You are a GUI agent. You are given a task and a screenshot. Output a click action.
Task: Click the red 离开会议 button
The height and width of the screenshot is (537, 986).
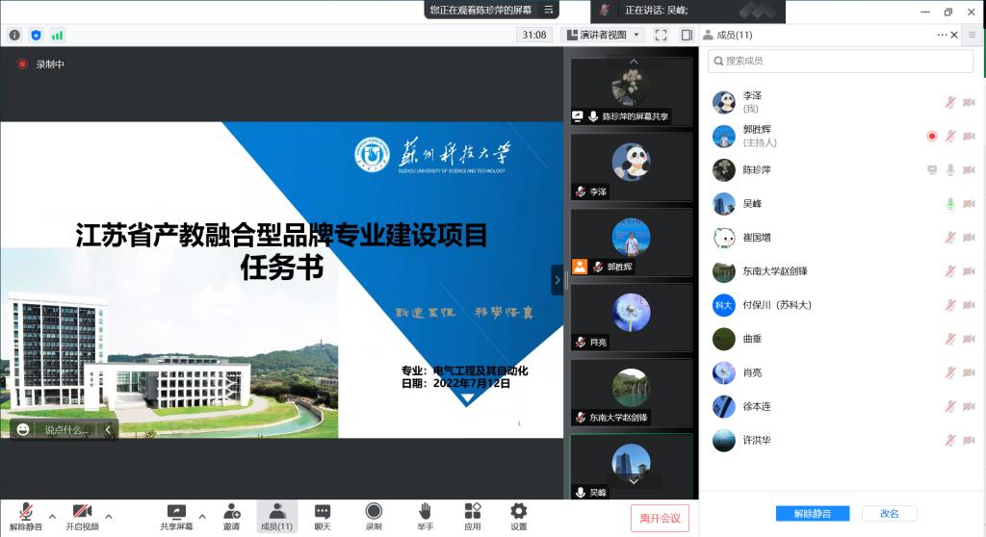(x=660, y=518)
